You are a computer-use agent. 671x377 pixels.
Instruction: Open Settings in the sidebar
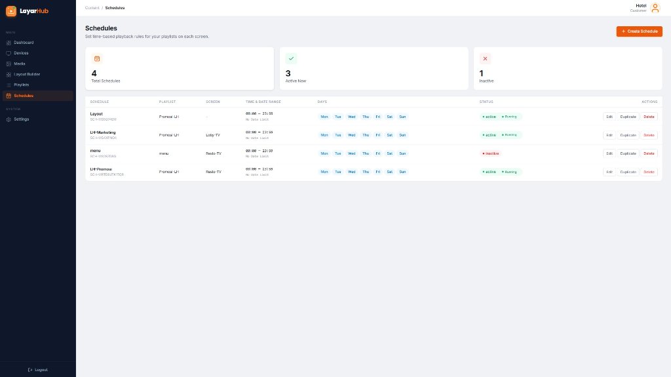coord(37,119)
